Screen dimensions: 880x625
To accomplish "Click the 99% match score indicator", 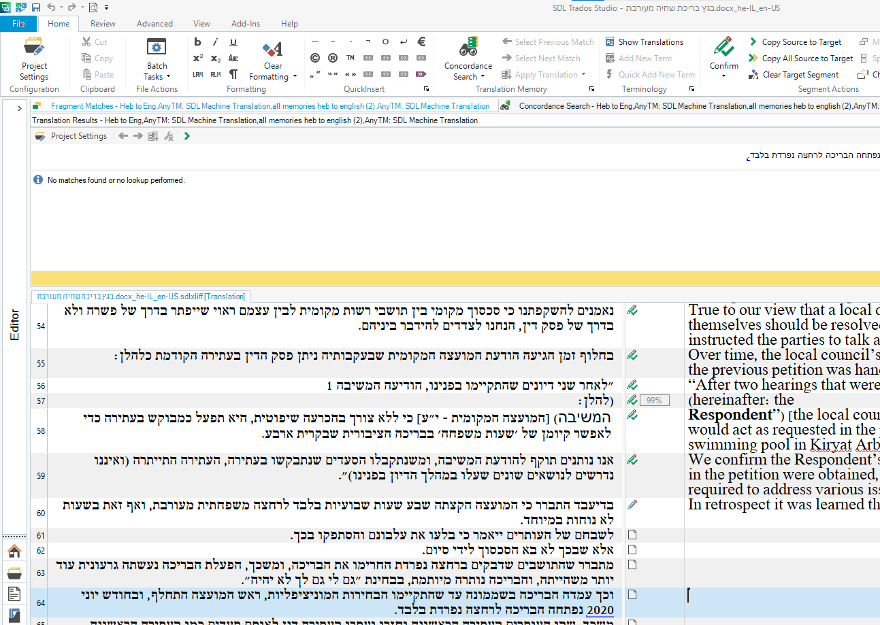I will [654, 400].
